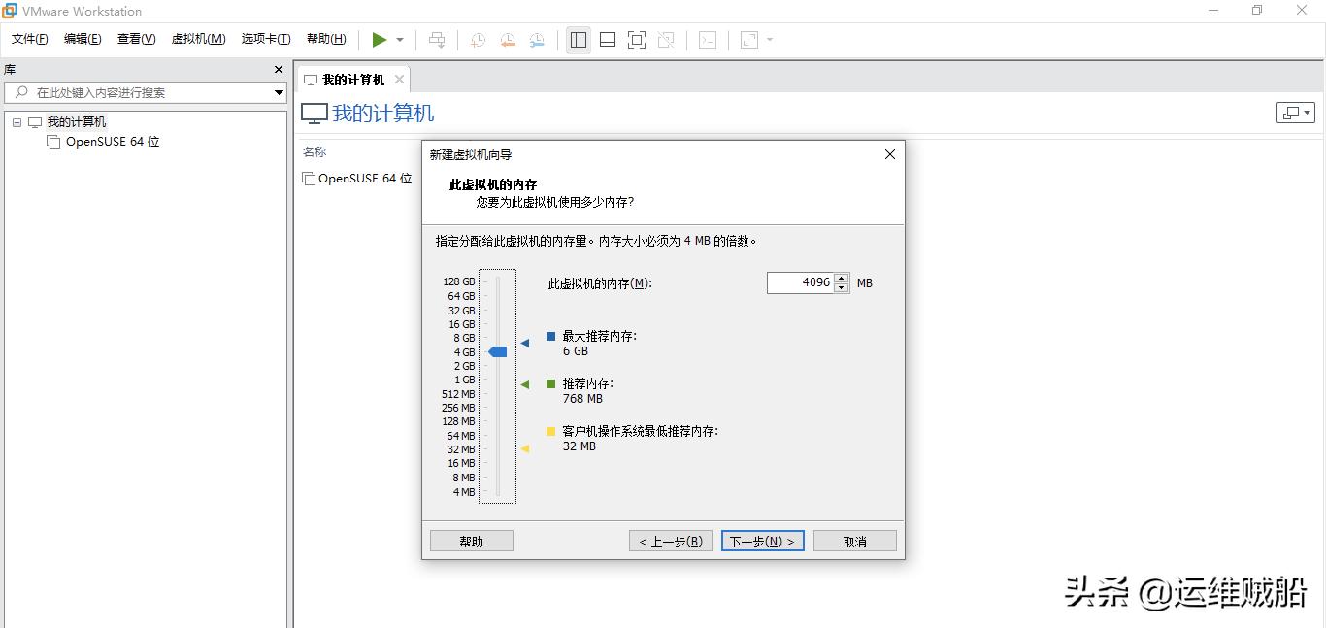Send Ctrl+Alt+Del to the guest
This screenshot has width=1326, height=628.
[x=437, y=40]
